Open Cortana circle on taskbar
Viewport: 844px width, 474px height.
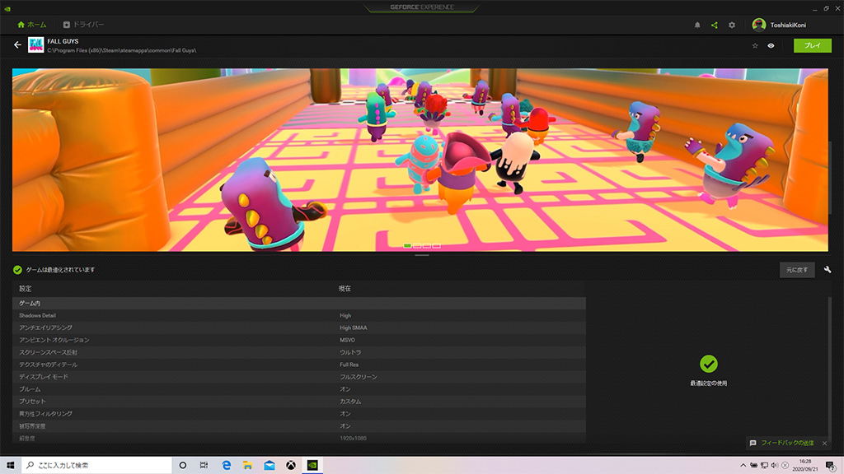tap(182, 466)
